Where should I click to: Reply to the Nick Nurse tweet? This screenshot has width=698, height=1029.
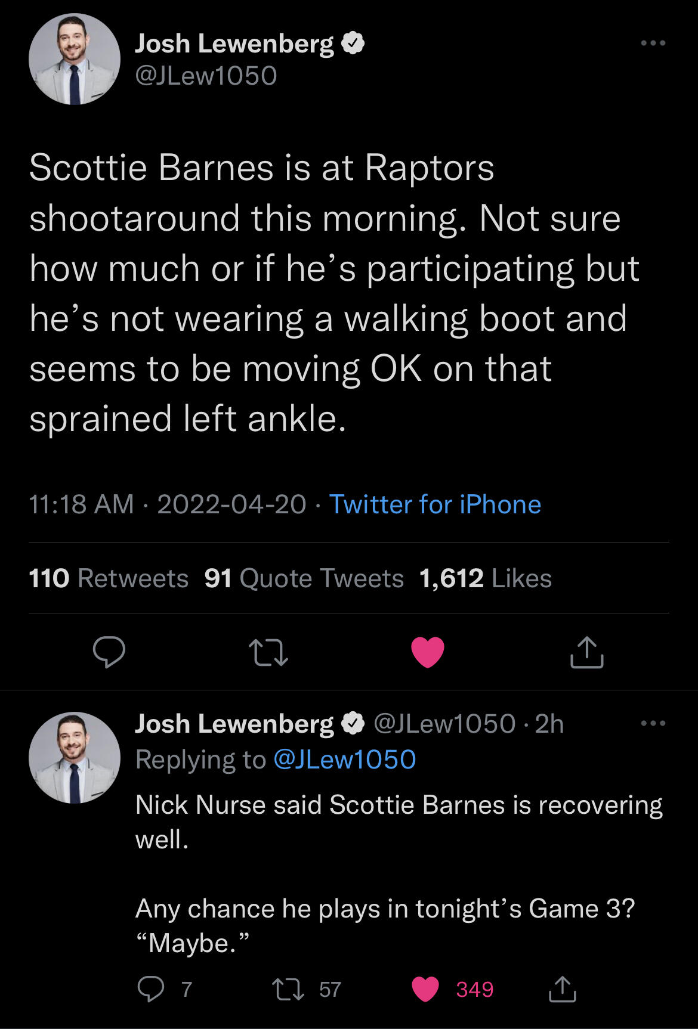[x=150, y=989]
